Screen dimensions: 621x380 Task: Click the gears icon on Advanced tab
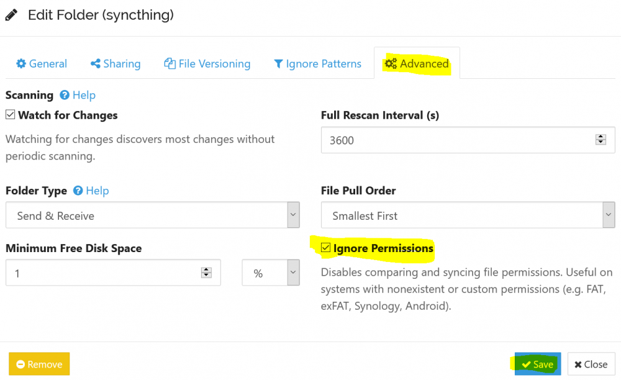point(391,63)
